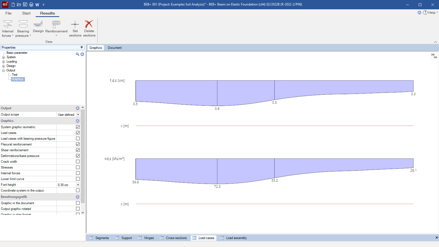Screen dimensions: 439x247
Task: Click the collapse circle icon beside search
Action: [x=82, y=54]
